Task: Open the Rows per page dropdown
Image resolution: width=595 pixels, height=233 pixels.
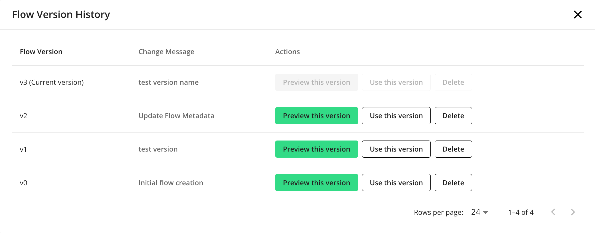Action: 480,212
